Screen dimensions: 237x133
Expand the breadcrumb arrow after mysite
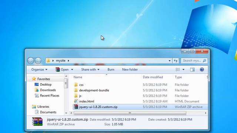pos(68,61)
